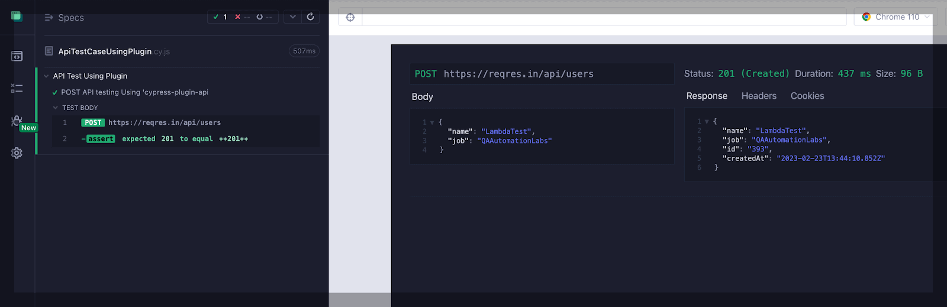Open the reporter options chevron dropdown

tap(292, 17)
